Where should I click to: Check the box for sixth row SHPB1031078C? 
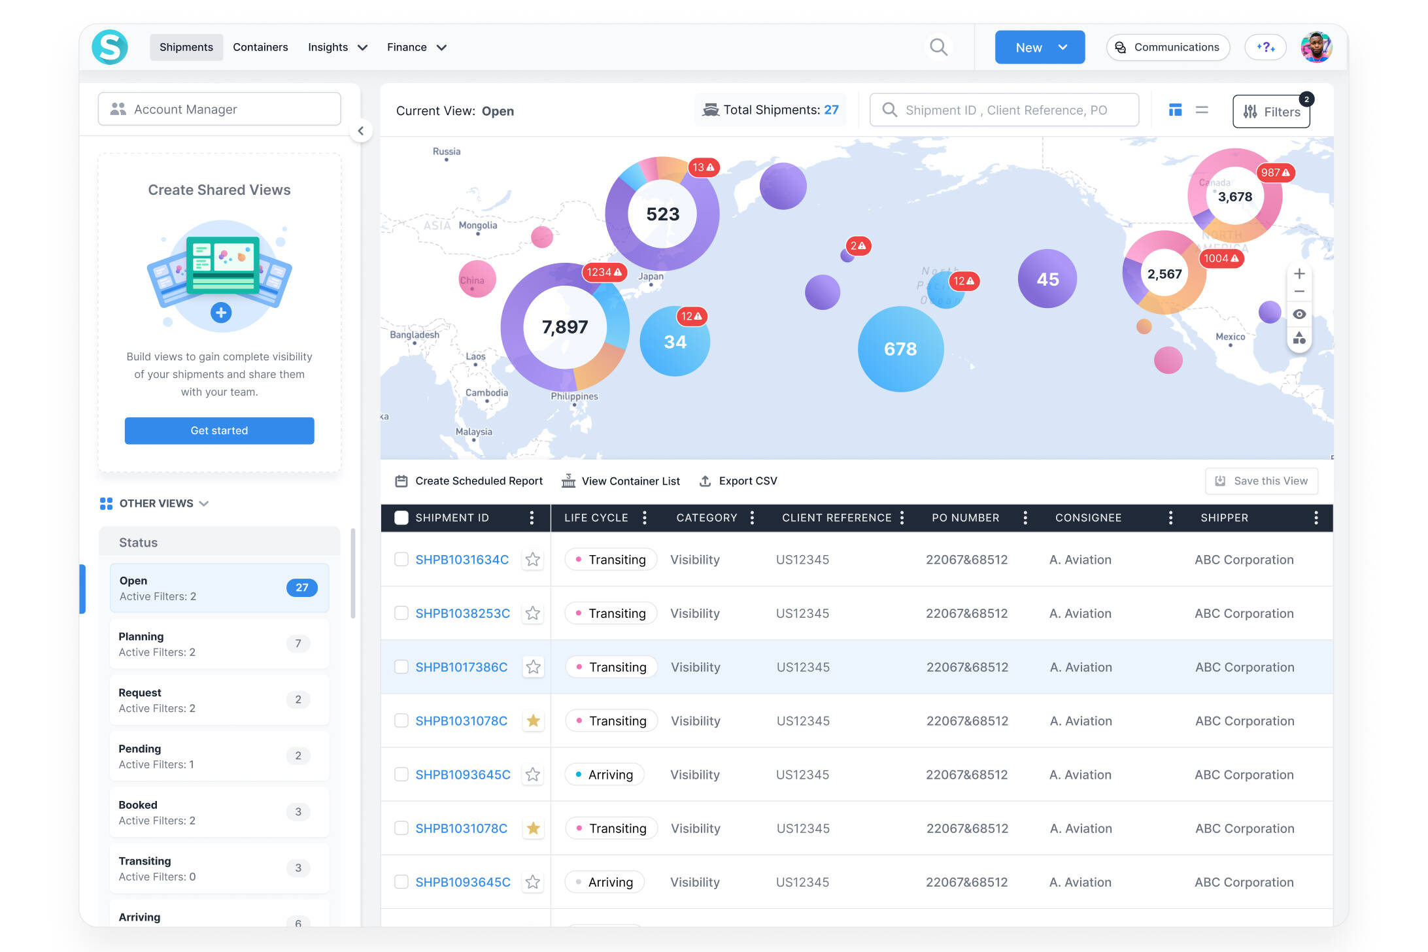401,828
